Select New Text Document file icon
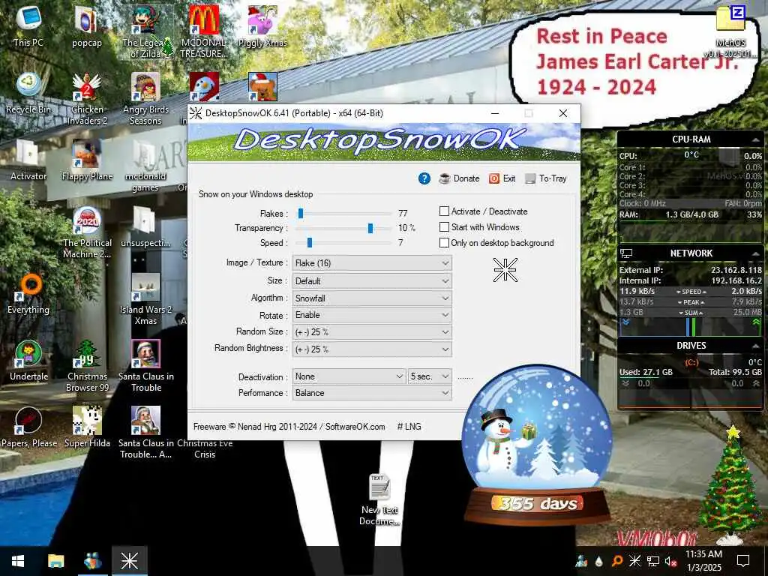The image size is (768, 576). point(379,499)
